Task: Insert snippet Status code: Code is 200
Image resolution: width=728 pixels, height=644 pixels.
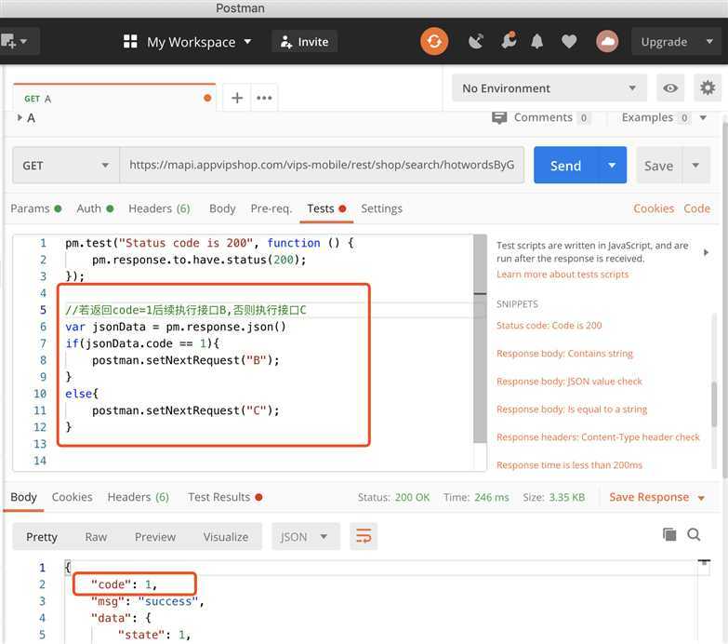Action: coord(549,325)
